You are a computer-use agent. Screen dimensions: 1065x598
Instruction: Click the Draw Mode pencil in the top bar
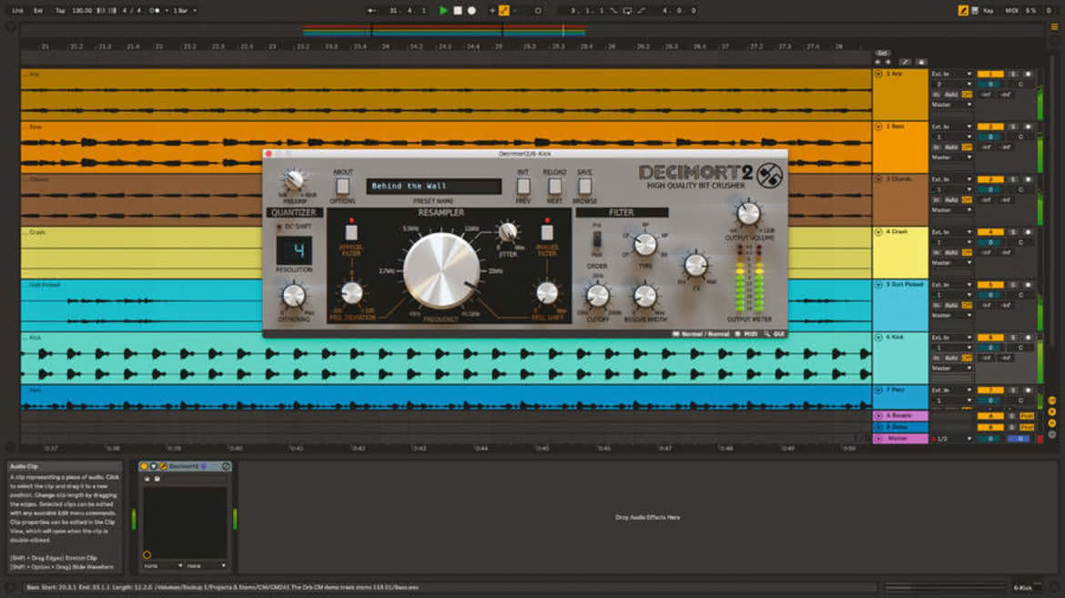[x=962, y=10]
